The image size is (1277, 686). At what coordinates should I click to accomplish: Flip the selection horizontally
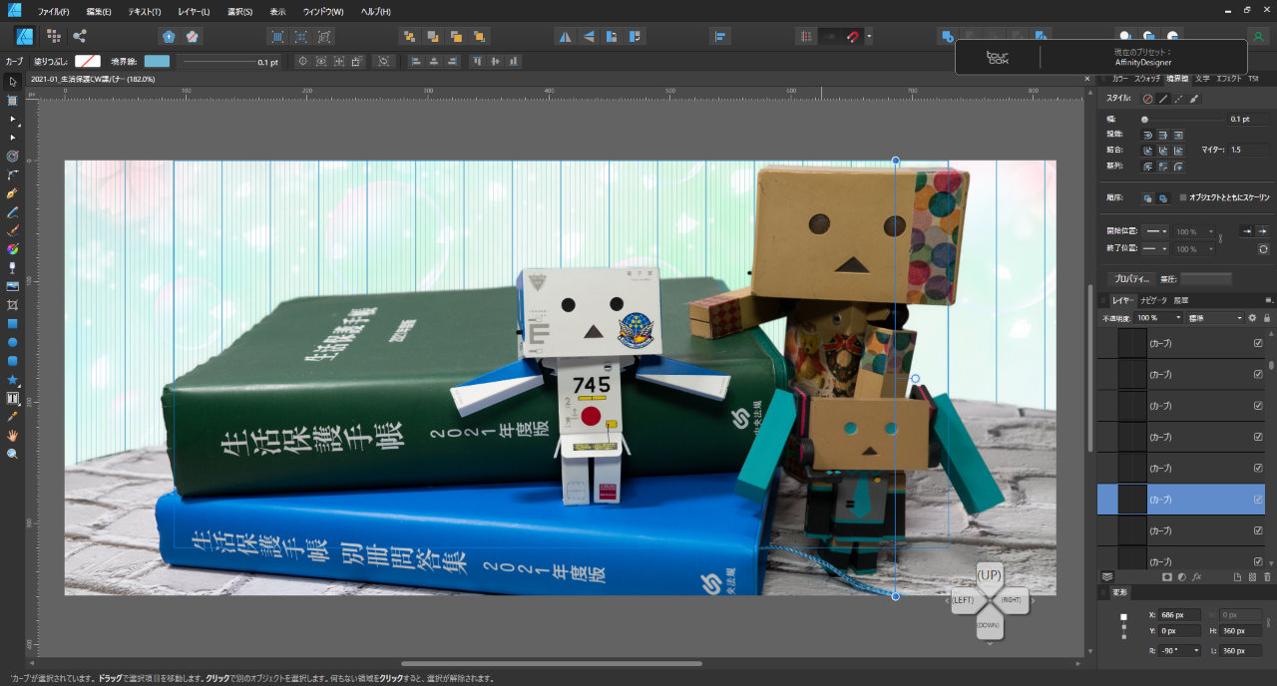[x=566, y=36]
